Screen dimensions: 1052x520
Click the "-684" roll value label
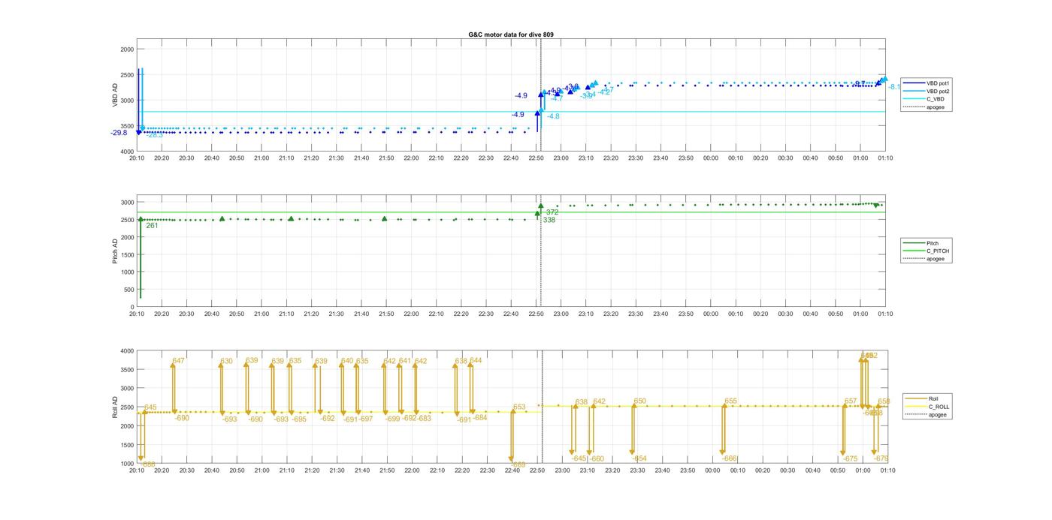[479, 418]
